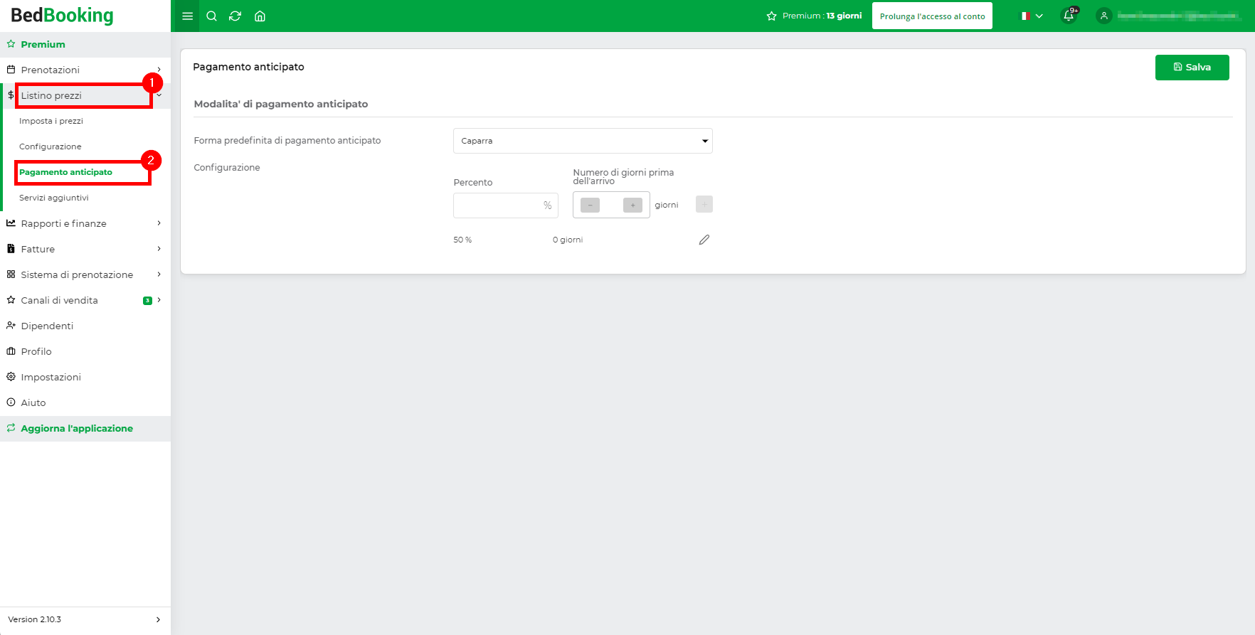The width and height of the screenshot is (1255, 635).
Task: Click the invoice icon beside Fatture
Action: pos(11,249)
